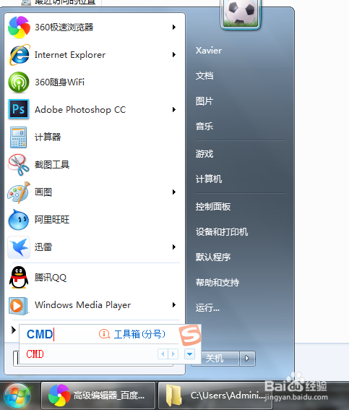Click the Windows Start orb button
The height and width of the screenshot is (410, 349).
(18, 396)
